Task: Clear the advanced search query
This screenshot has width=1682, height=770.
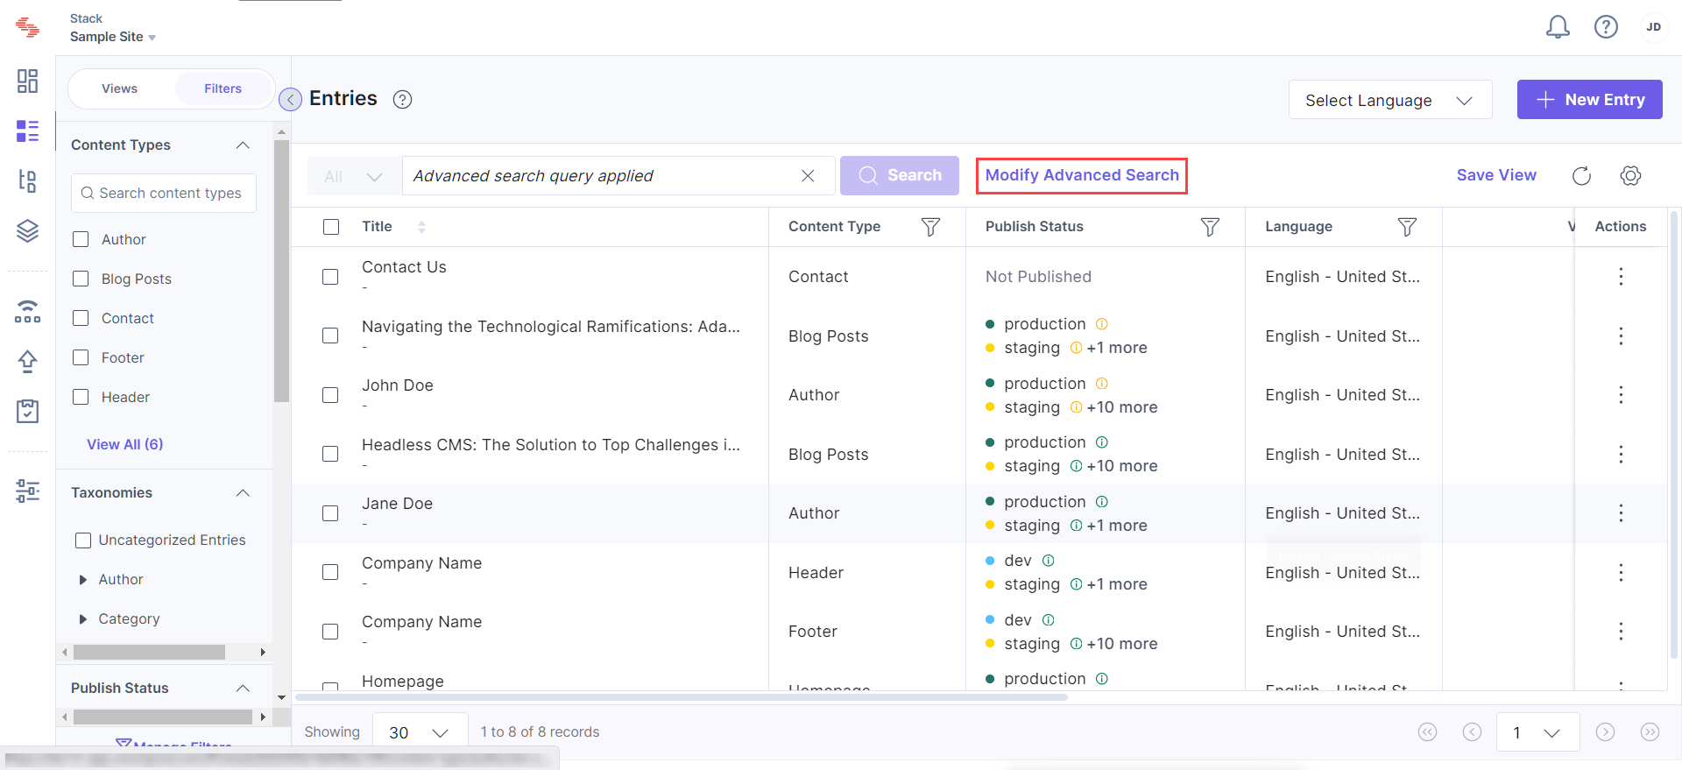Action: [x=808, y=176]
